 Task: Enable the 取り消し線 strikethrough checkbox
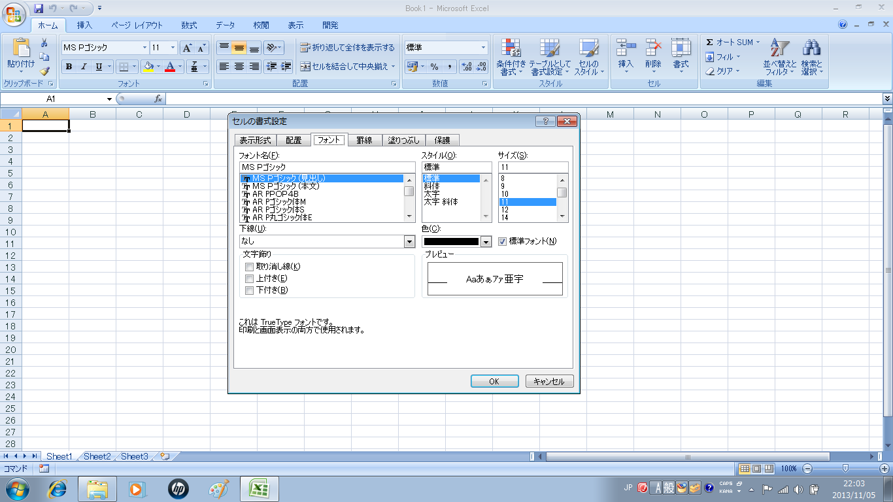click(x=249, y=267)
